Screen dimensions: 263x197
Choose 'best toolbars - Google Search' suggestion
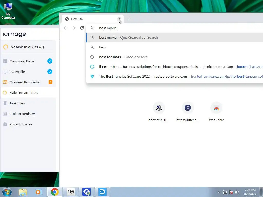pos(174,57)
